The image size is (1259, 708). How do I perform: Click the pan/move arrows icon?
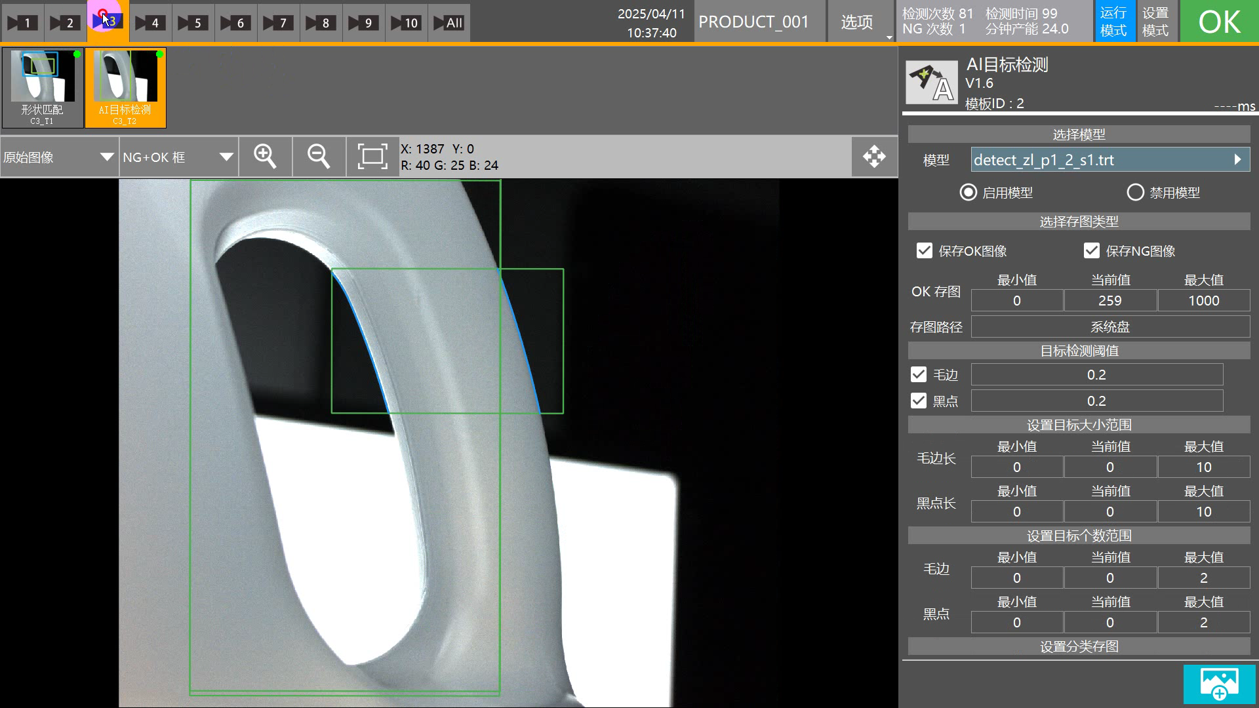tap(874, 157)
